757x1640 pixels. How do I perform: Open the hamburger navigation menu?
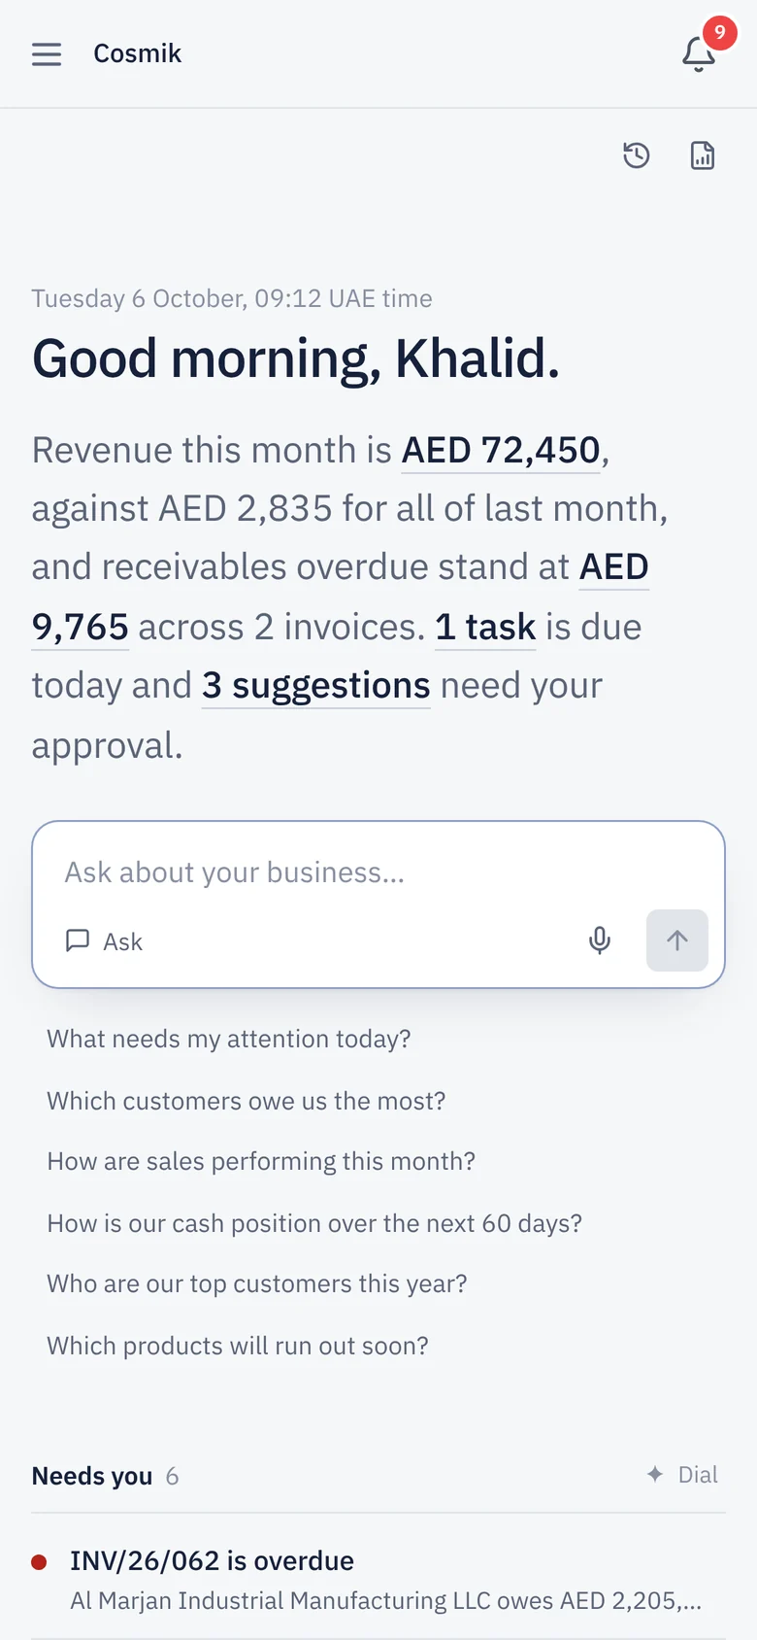(x=47, y=54)
